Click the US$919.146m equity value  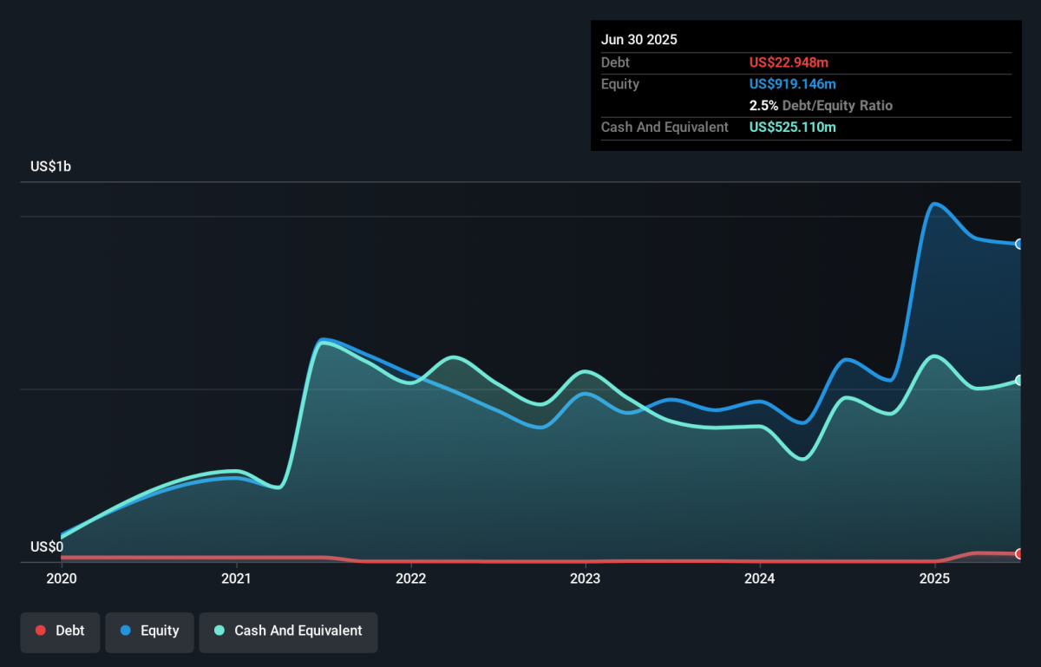[793, 84]
